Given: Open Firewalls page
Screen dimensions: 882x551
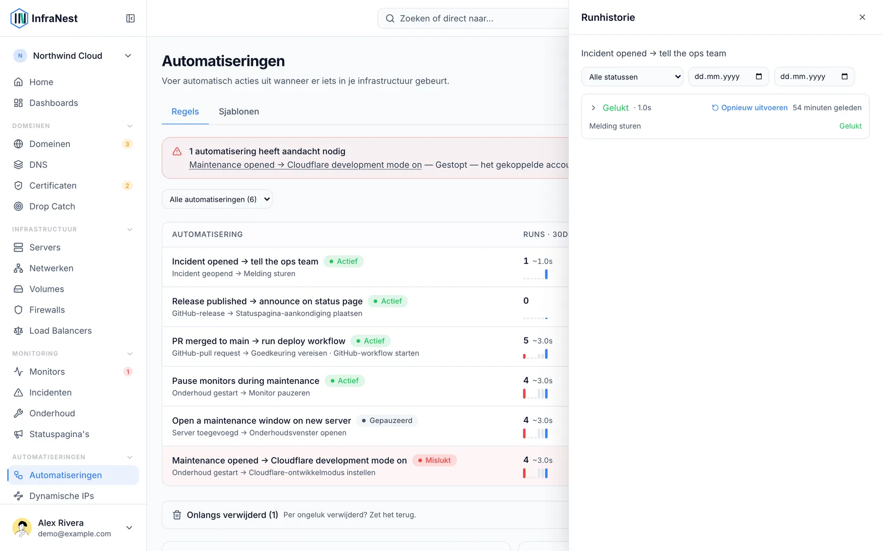Looking at the screenshot, I should pyautogui.click(x=73, y=310).
